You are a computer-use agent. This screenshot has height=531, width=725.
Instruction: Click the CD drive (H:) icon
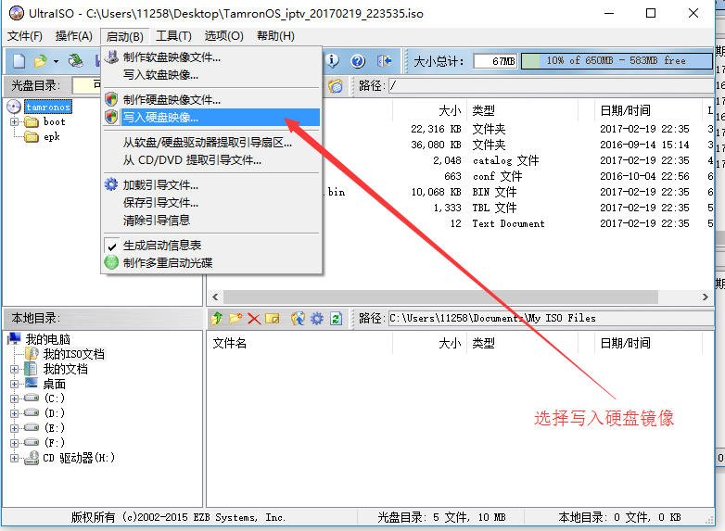32,458
